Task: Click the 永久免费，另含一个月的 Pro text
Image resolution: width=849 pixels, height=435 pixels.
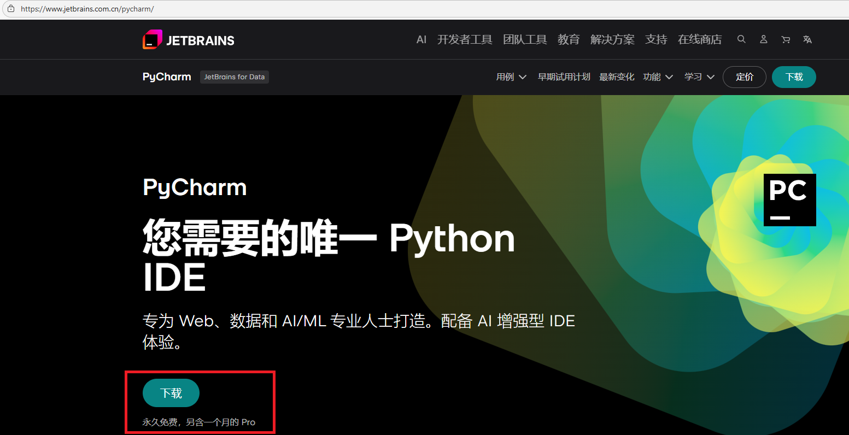Action: pos(199,422)
